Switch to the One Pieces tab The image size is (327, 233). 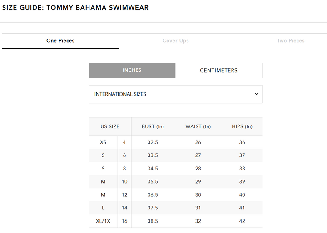coord(60,41)
